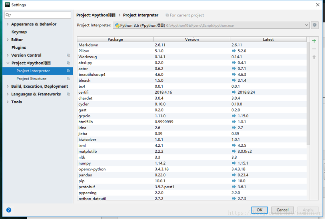The image size is (325, 219).
Task: Click the update arrow icon for Pillow
Action: click(234, 51)
